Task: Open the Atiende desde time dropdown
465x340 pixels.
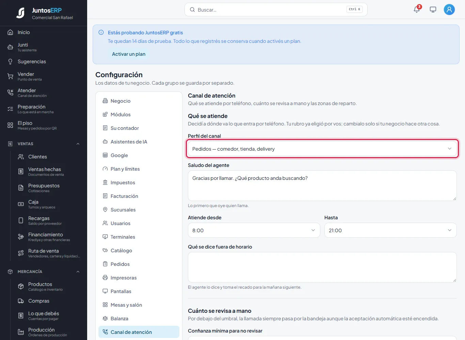Action: pos(254,230)
